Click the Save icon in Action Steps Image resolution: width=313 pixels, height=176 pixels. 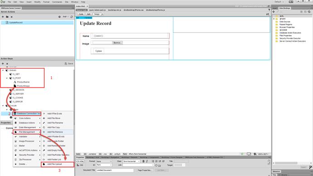point(69,64)
